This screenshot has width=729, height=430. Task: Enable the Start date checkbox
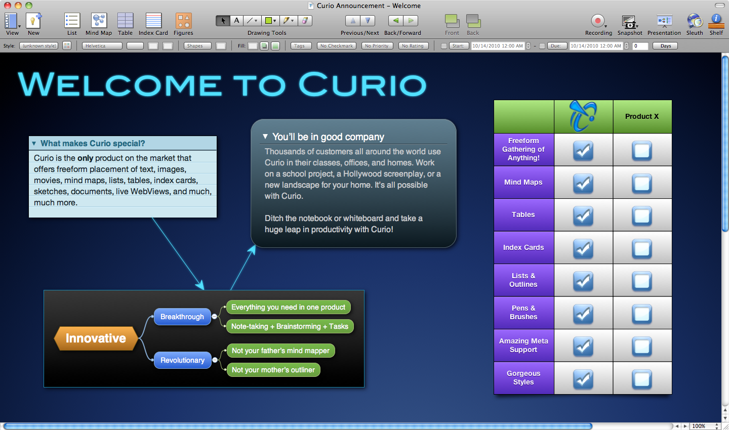(444, 46)
